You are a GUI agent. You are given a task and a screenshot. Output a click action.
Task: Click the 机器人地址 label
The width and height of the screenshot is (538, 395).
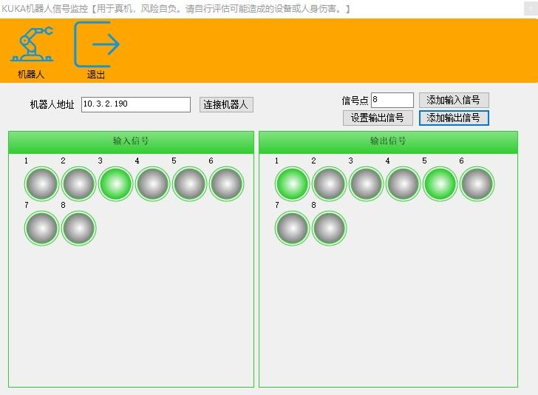(x=52, y=104)
